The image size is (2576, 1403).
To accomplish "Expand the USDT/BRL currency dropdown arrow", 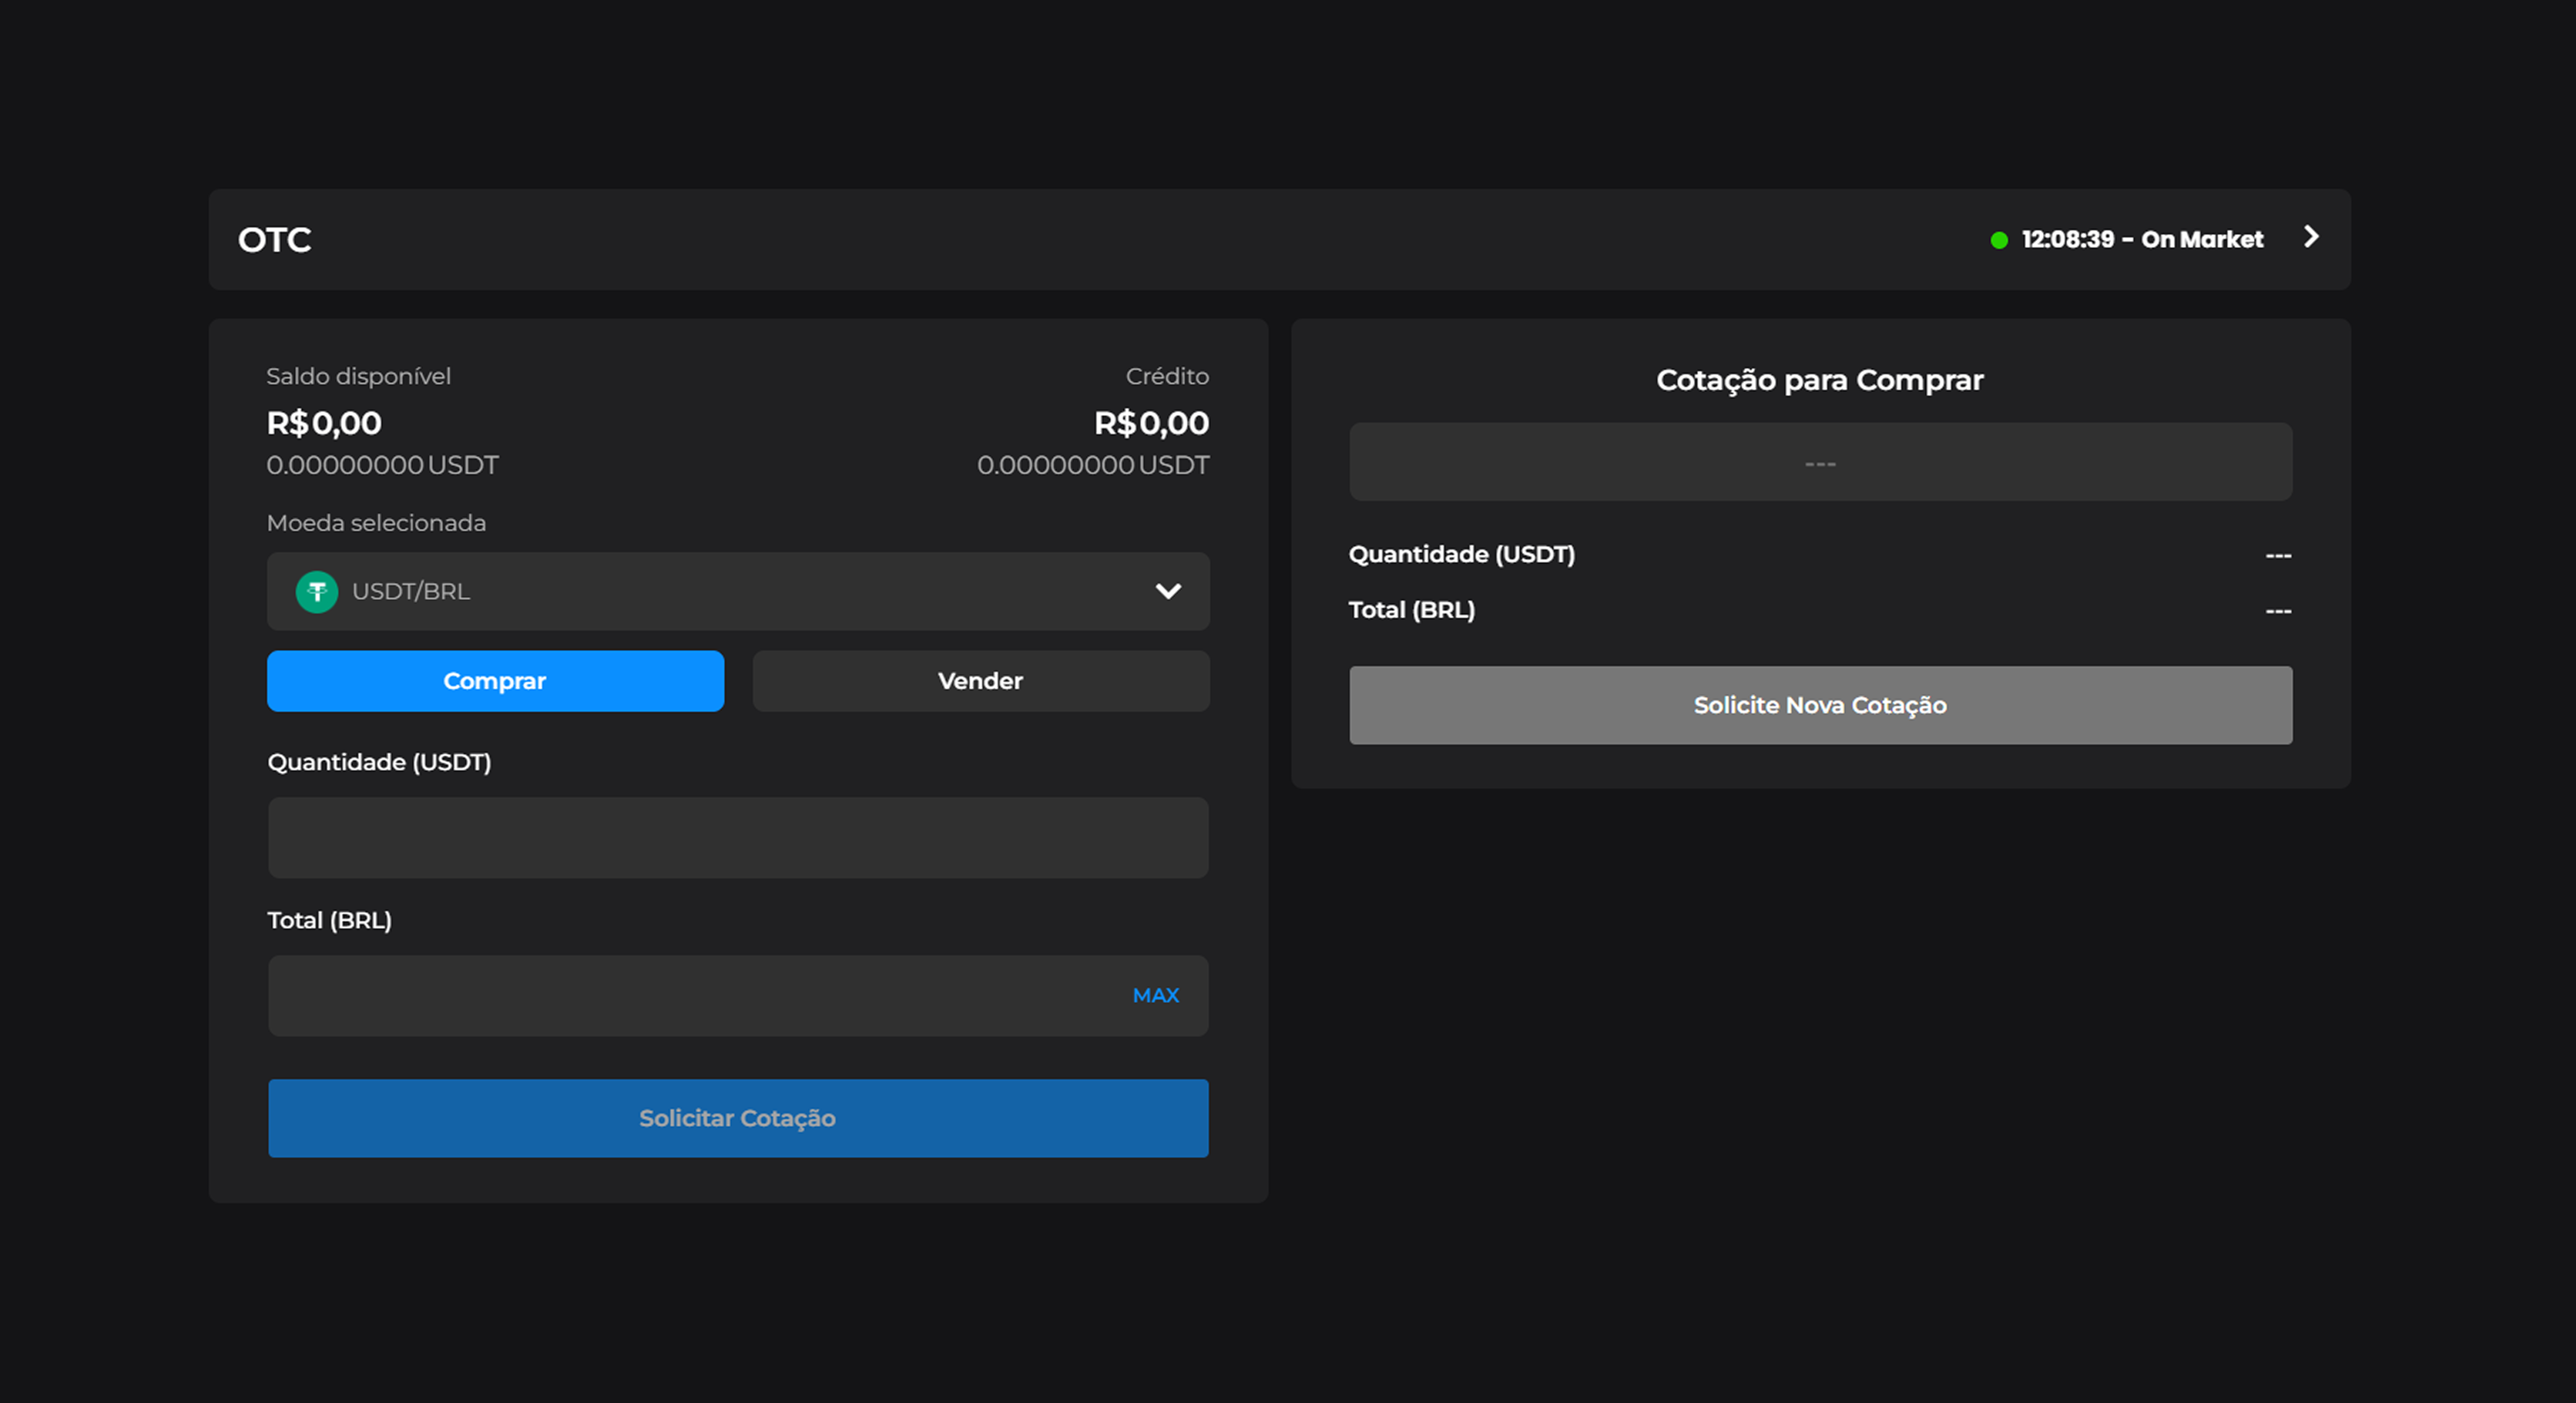I will pyautogui.click(x=1168, y=591).
